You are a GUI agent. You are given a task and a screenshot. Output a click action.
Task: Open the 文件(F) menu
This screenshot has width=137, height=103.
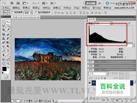[x=6, y=8]
